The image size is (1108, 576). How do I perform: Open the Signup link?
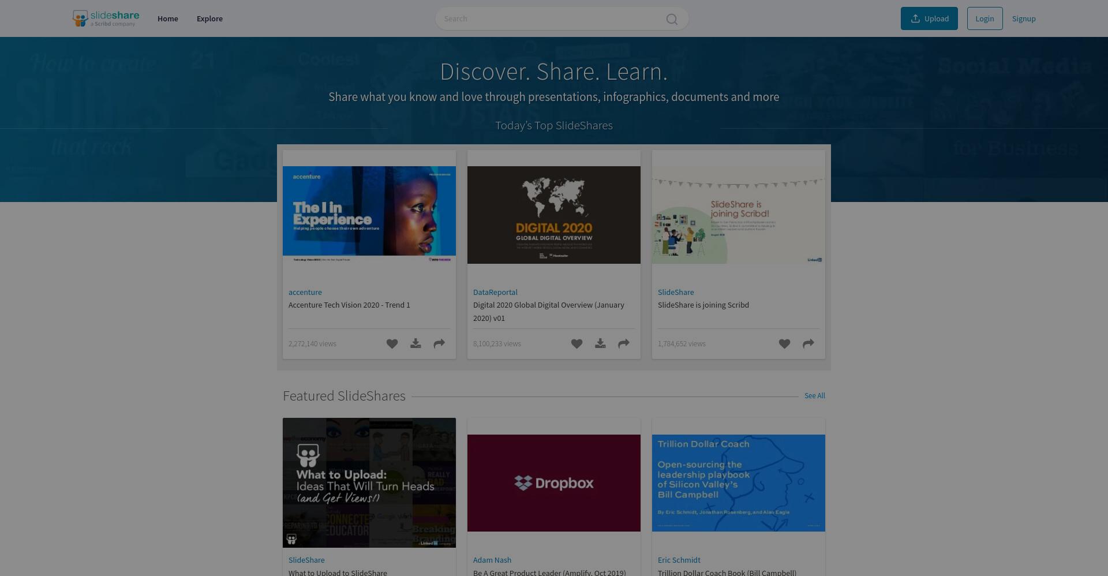pos(1024,18)
